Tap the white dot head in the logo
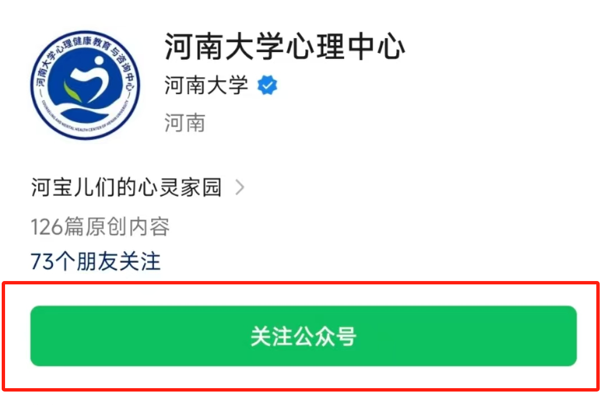This screenshot has width=607, height=405. pos(99,61)
